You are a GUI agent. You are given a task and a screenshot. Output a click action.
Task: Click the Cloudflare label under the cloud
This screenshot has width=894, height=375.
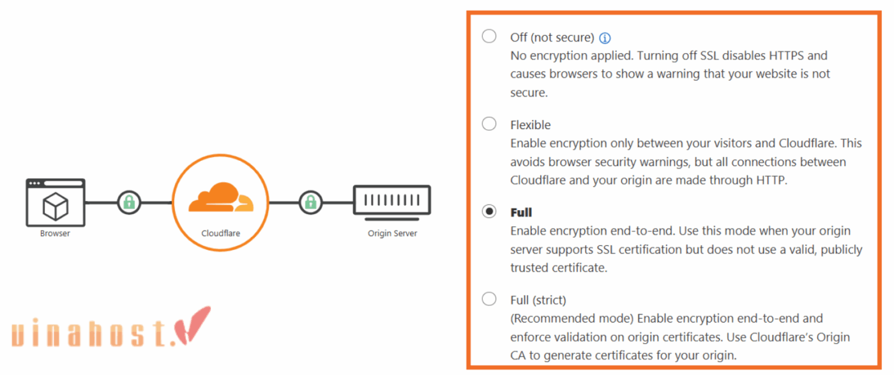click(x=220, y=233)
